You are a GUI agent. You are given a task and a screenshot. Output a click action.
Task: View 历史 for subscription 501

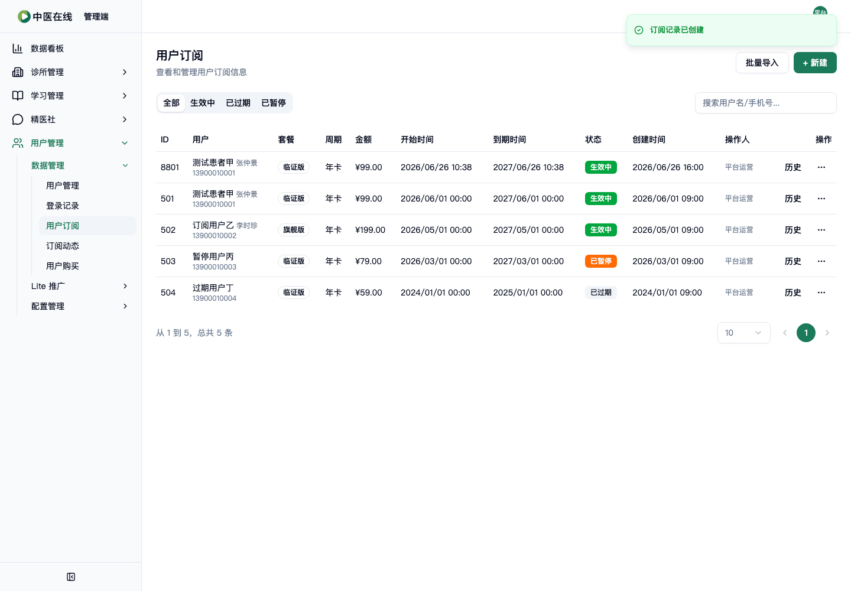pos(793,199)
